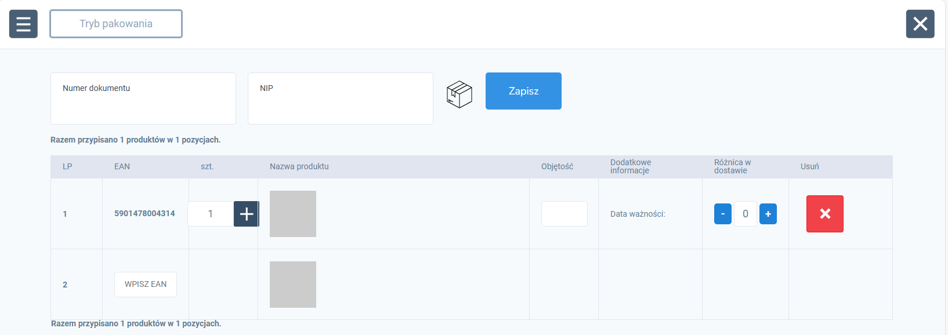Increase delivery difference with blue plus
The width and height of the screenshot is (948, 335).
(768, 214)
